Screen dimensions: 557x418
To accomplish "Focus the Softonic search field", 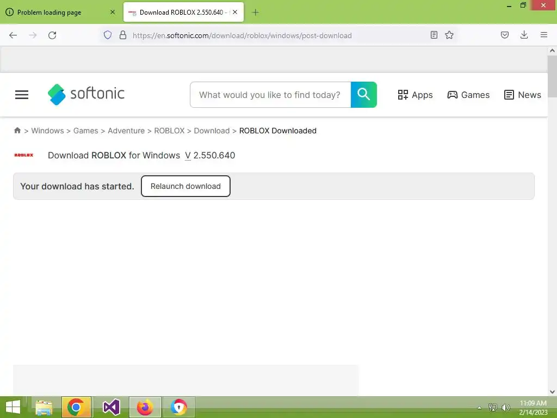I will [x=270, y=95].
